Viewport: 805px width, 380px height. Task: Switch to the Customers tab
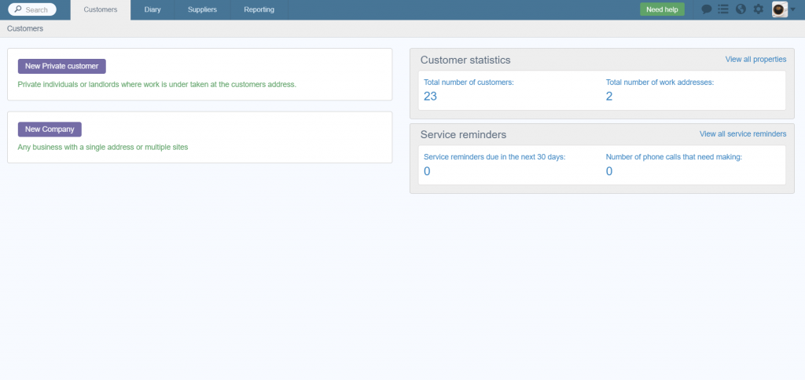coord(101,9)
